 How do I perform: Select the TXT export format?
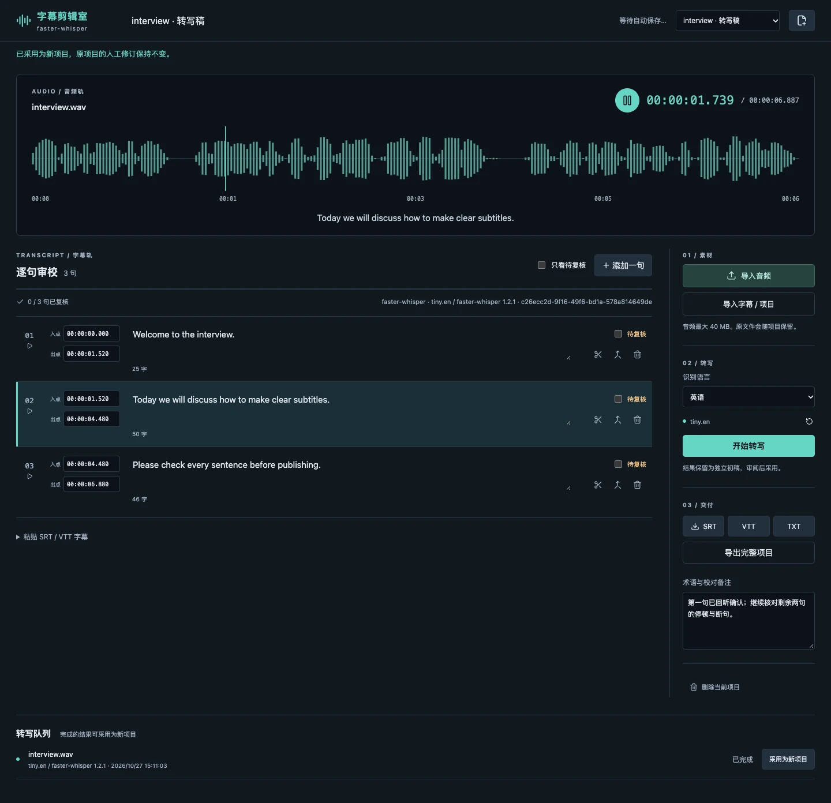[x=794, y=527]
